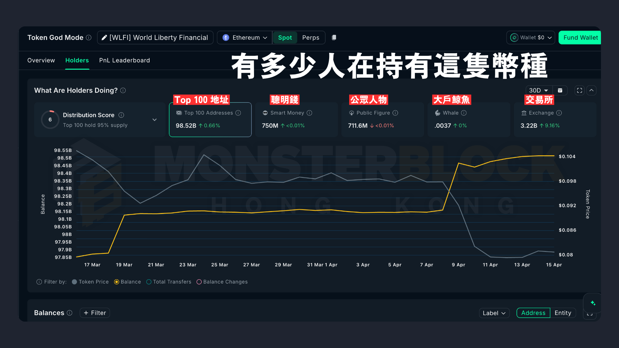Viewport: 619px width, 348px height.
Task: Select the Balance Changes filter radio
Action: point(199,282)
